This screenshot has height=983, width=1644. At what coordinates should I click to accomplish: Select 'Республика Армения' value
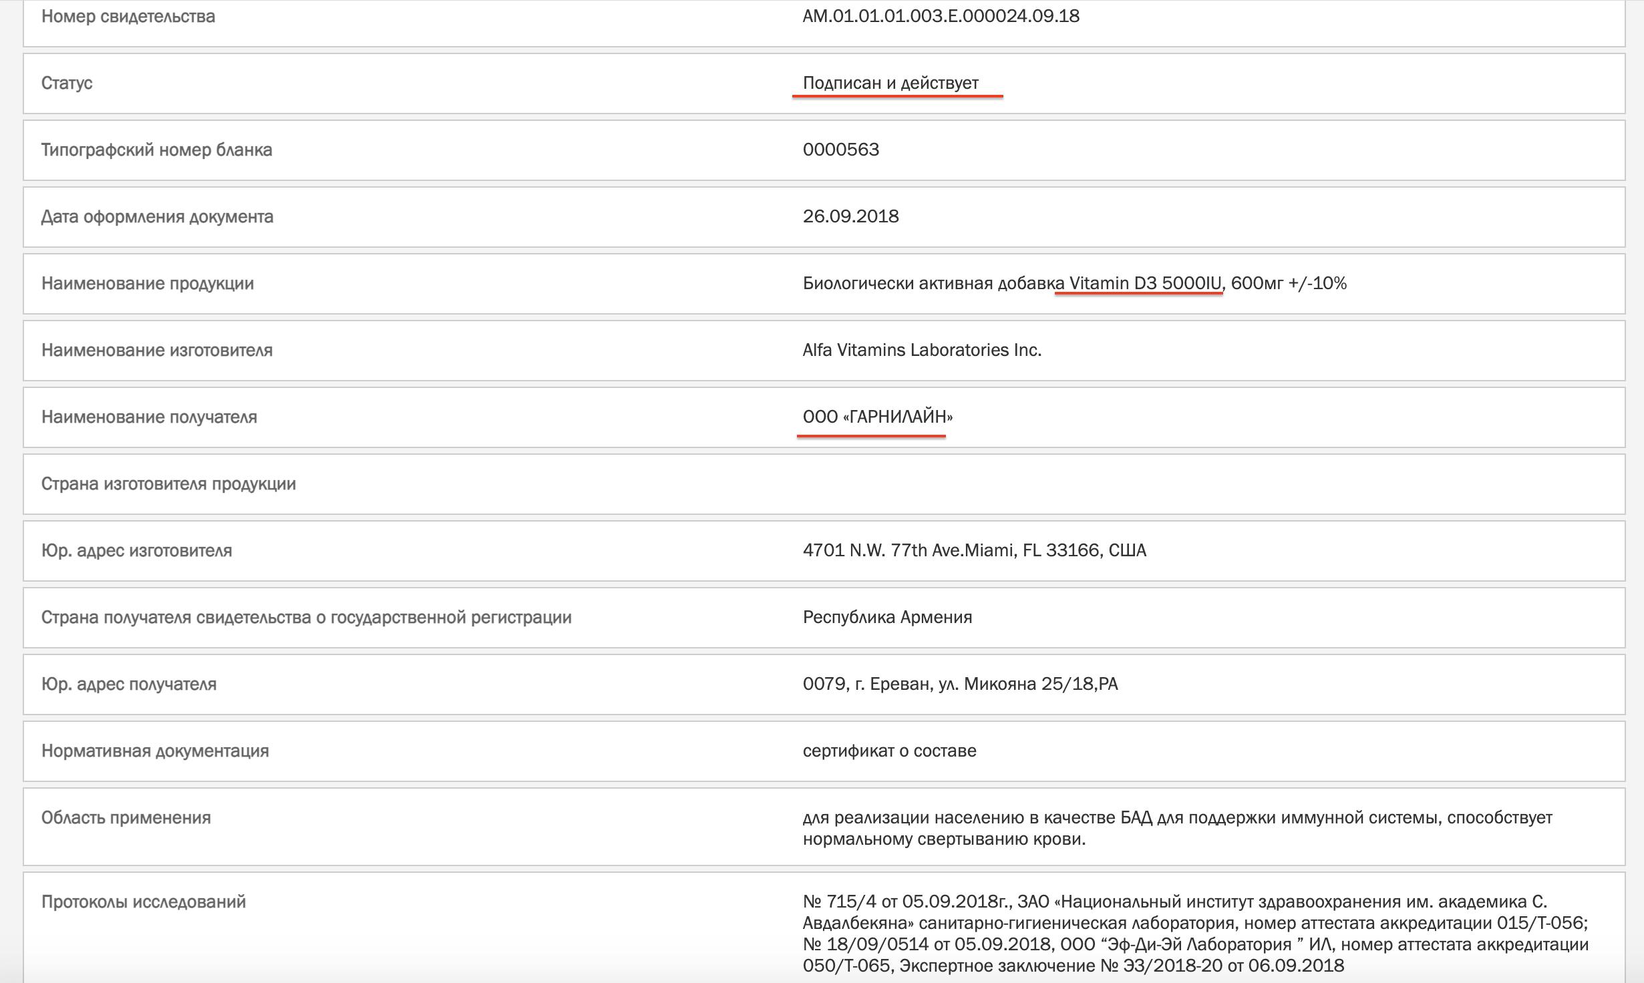pos(887,617)
